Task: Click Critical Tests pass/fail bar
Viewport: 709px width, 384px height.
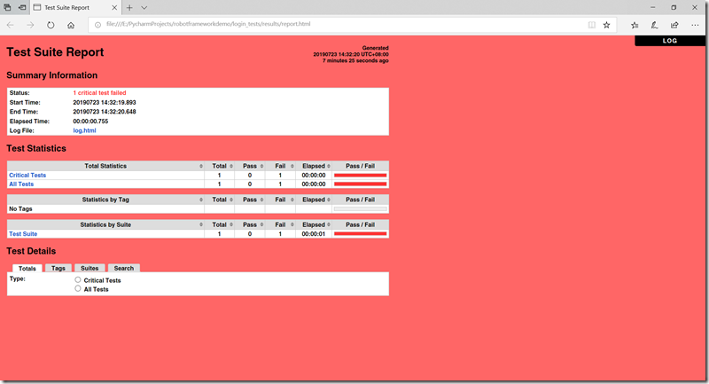Action: point(361,175)
